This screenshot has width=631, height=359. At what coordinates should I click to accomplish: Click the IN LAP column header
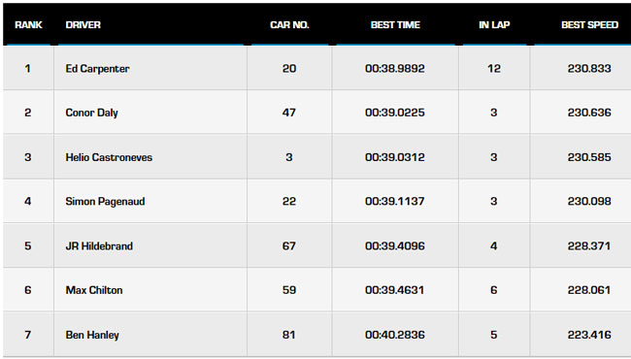click(494, 25)
